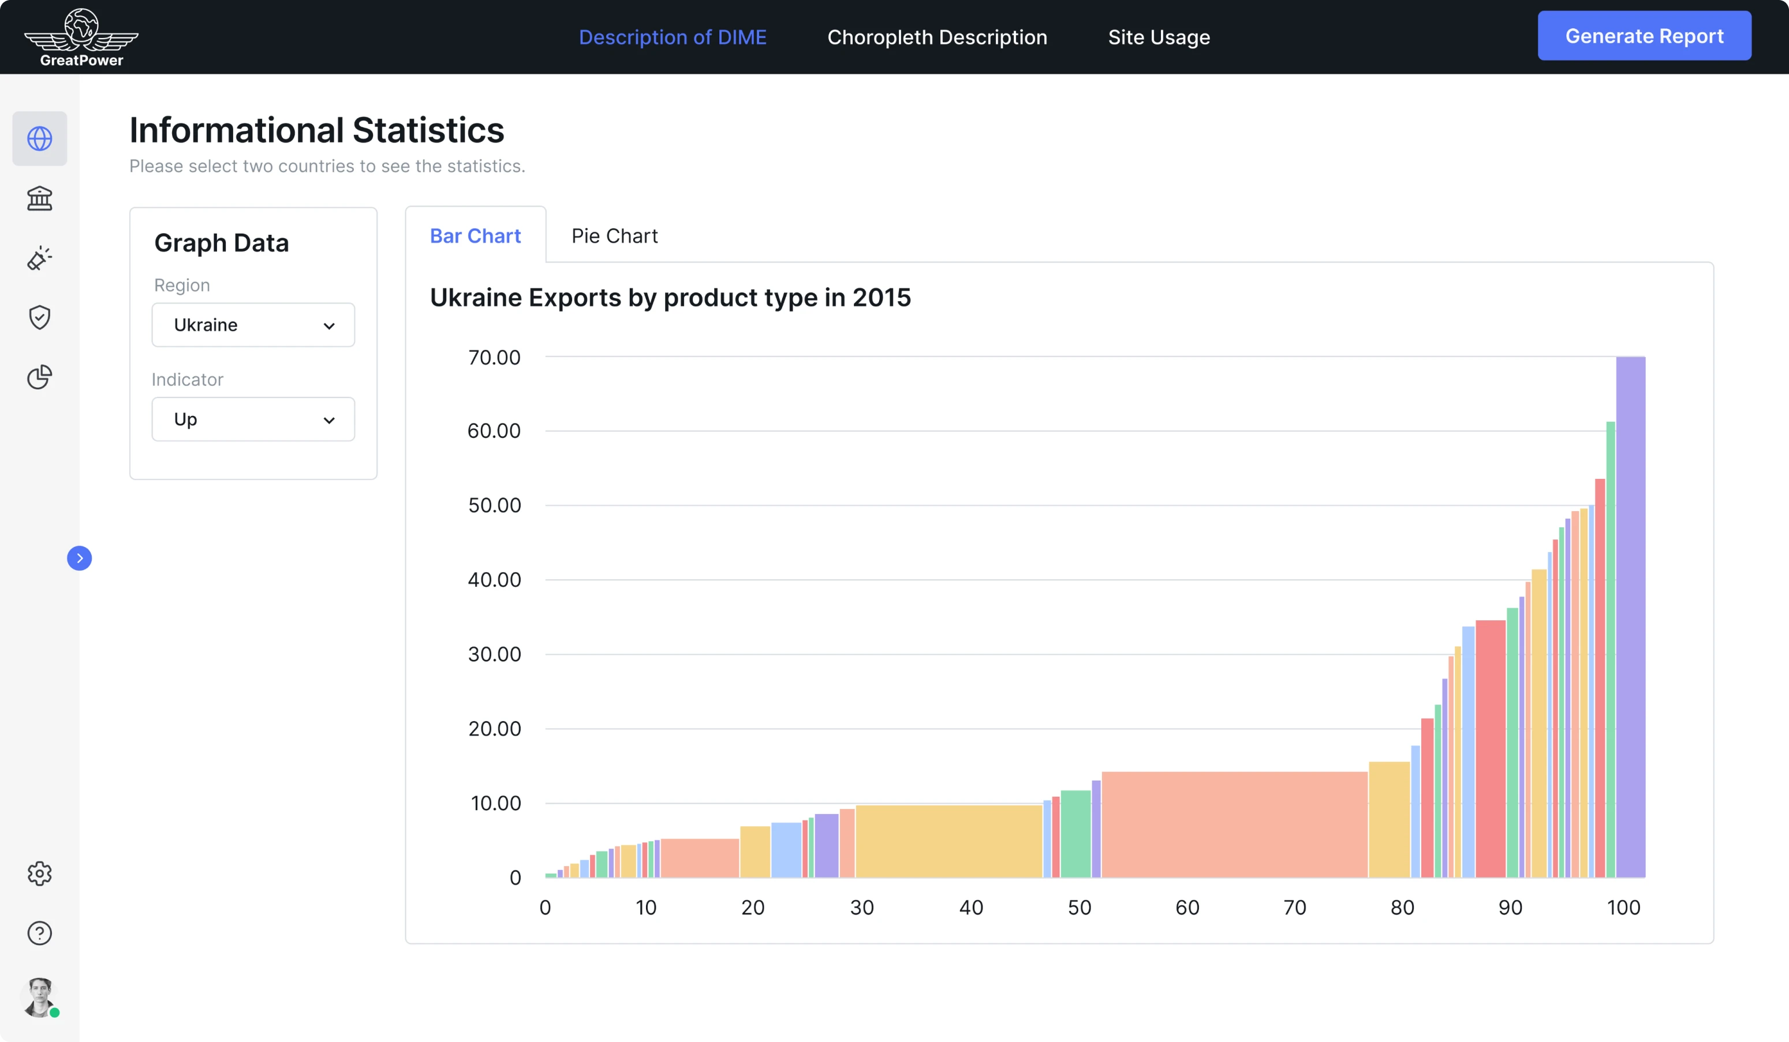Image resolution: width=1789 pixels, height=1042 pixels.
Task: Click the help question mark icon
Action: coord(39,933)
